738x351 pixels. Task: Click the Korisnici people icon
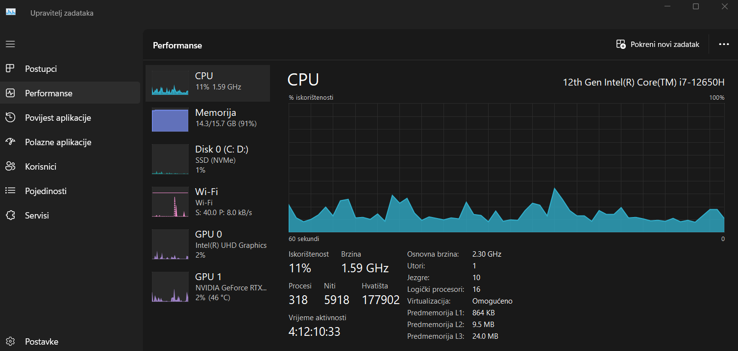pyautogui.click(x=10, y=166)
